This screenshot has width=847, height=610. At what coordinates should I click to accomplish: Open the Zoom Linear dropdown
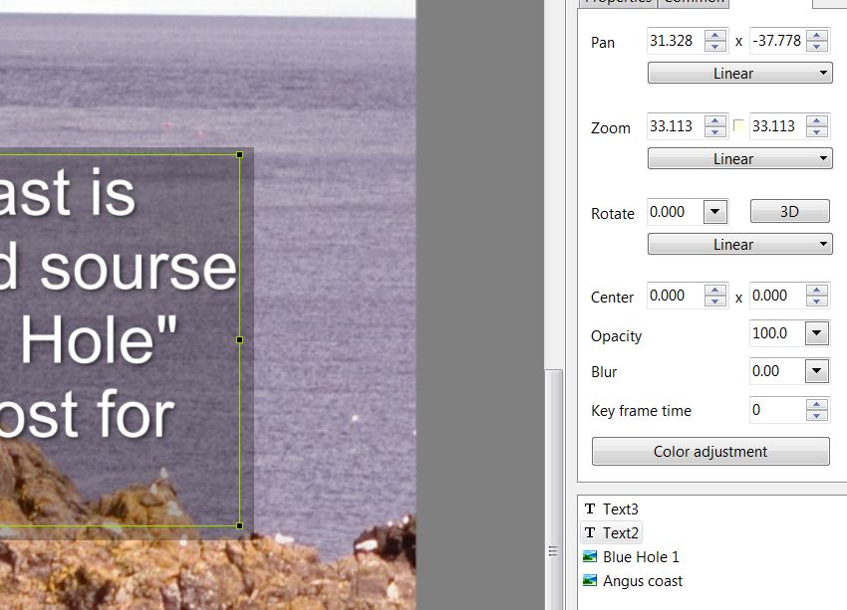click(740, 158)
